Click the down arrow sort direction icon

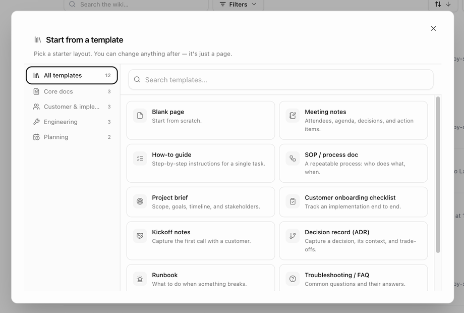coord(448,4)
